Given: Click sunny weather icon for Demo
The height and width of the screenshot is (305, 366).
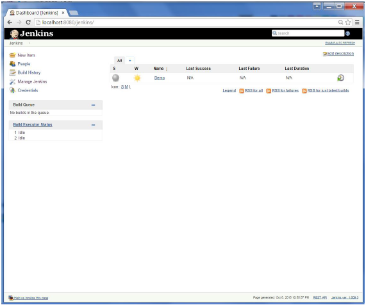Looking at the screenshot, I should [x=137, y=78].
